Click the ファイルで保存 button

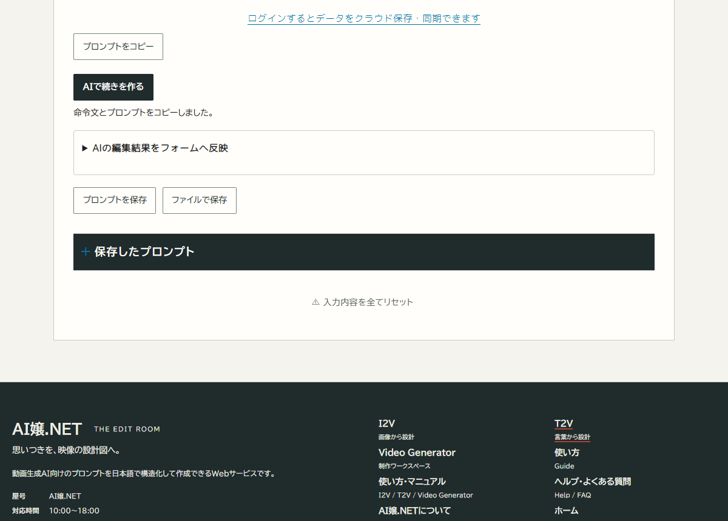[x=200, y=201]
